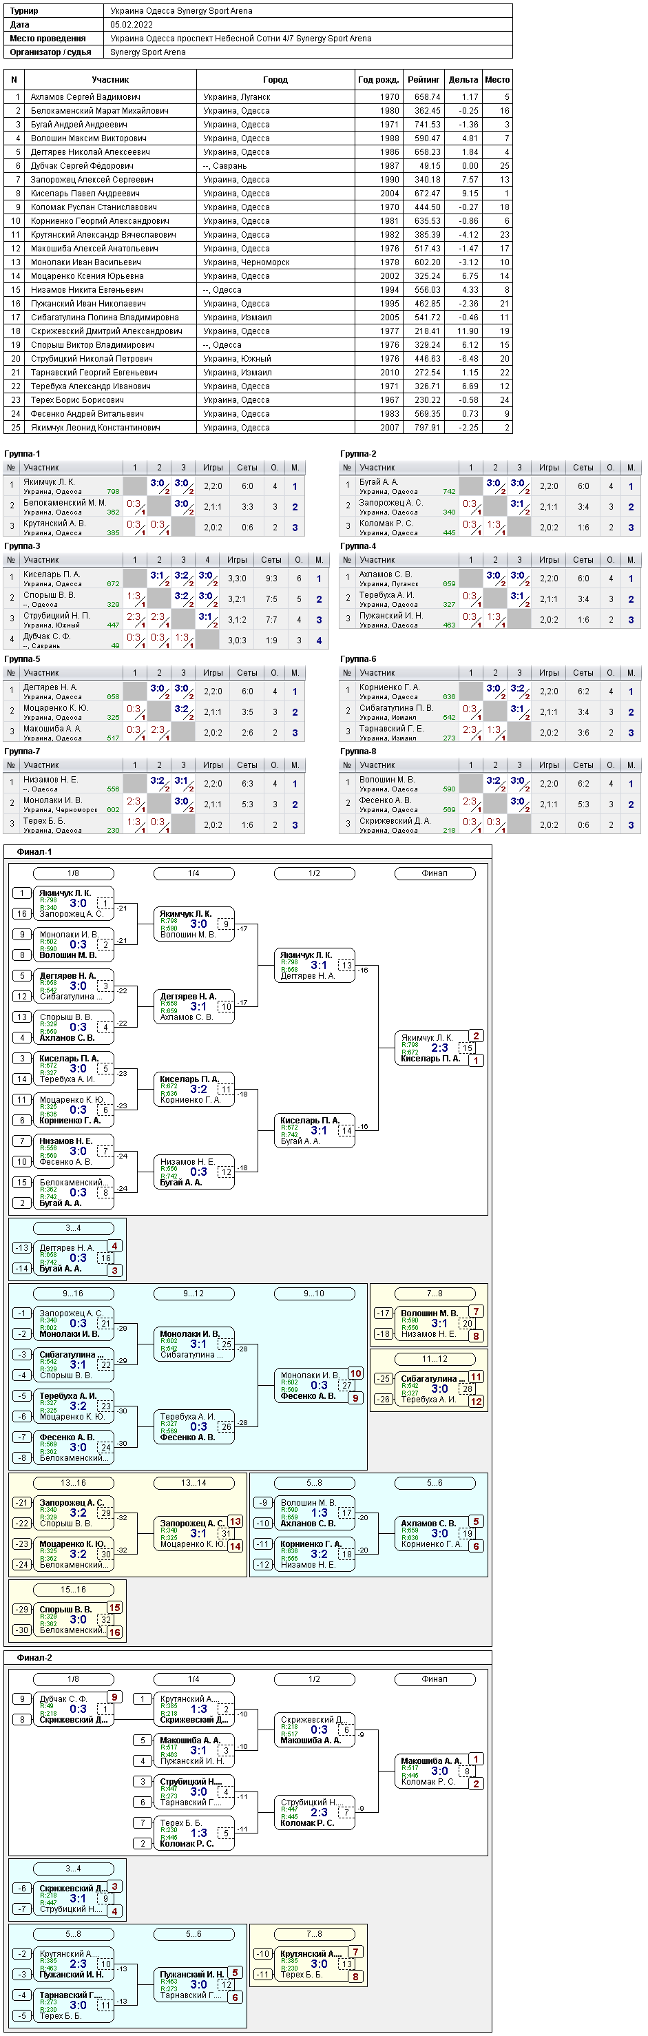This screenshot has width=648, height=2036.
Task: Click the Группа-5 heading
Action: click(22, 659)
